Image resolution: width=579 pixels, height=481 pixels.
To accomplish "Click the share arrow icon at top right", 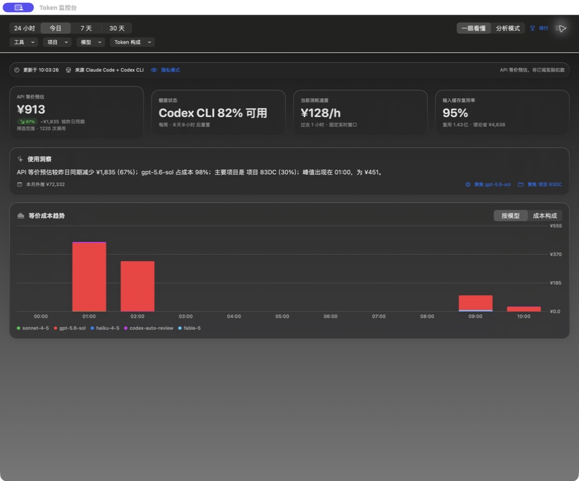I will tap(561, 28).
